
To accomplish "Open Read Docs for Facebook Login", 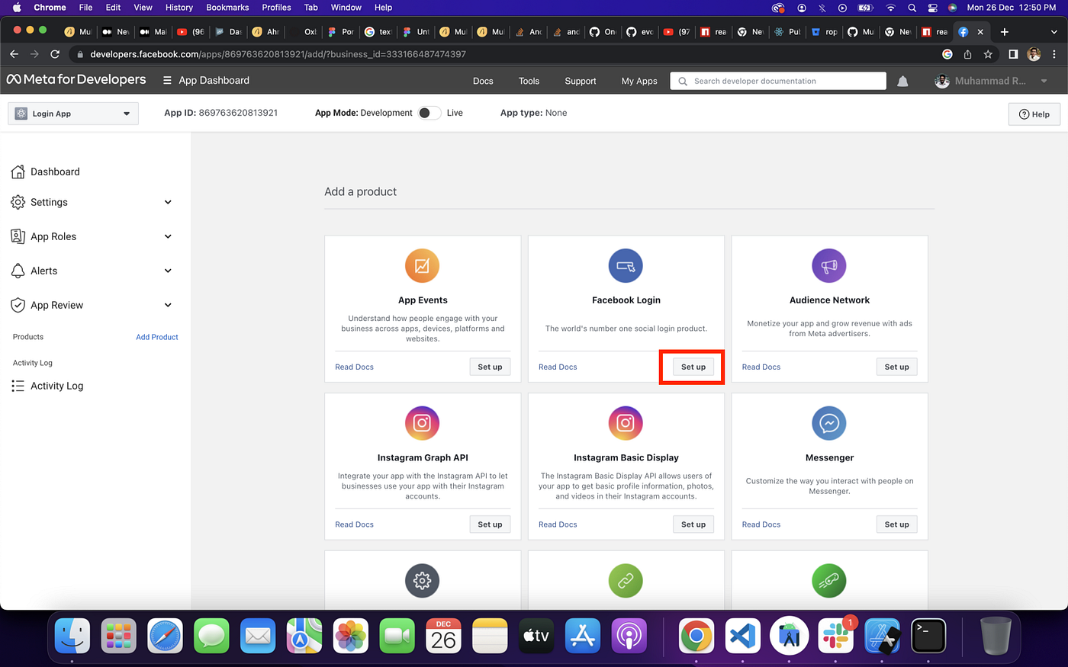I will 558,367.
